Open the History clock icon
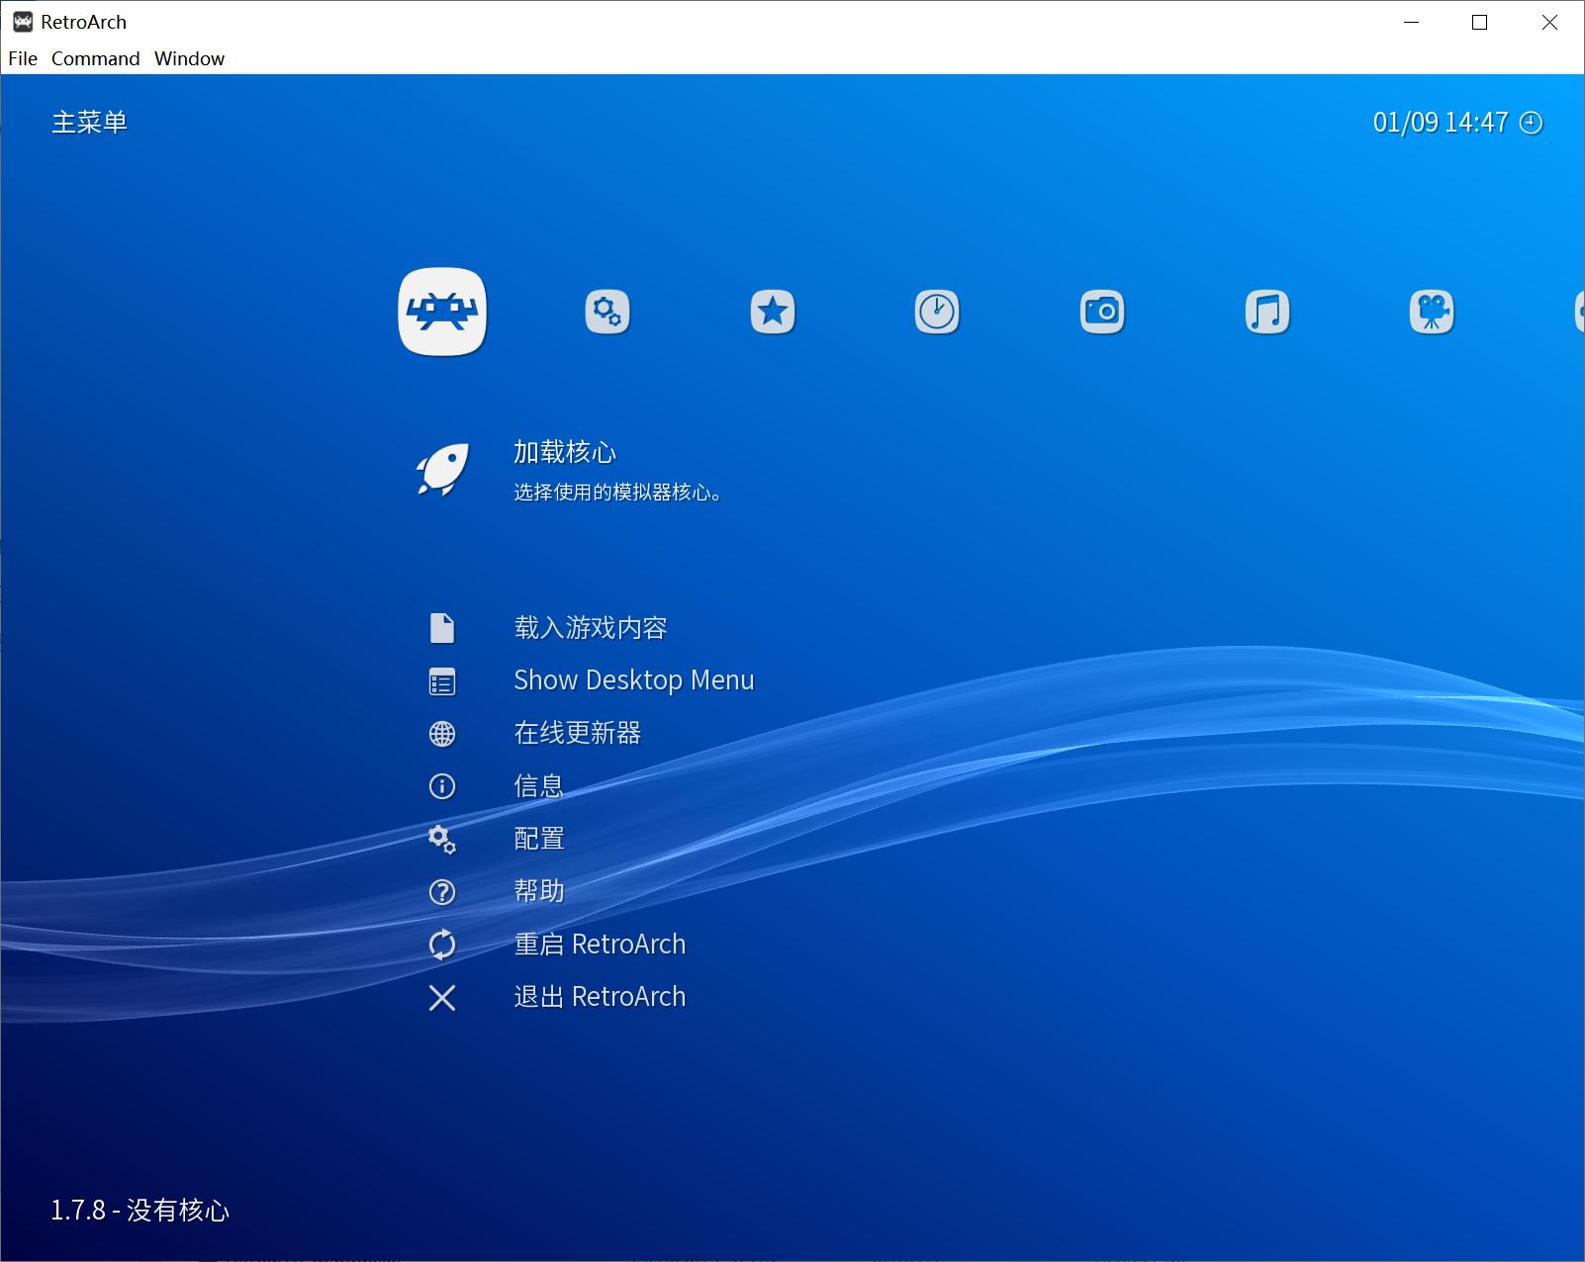 pyautogui.click(x=938, y=311)
